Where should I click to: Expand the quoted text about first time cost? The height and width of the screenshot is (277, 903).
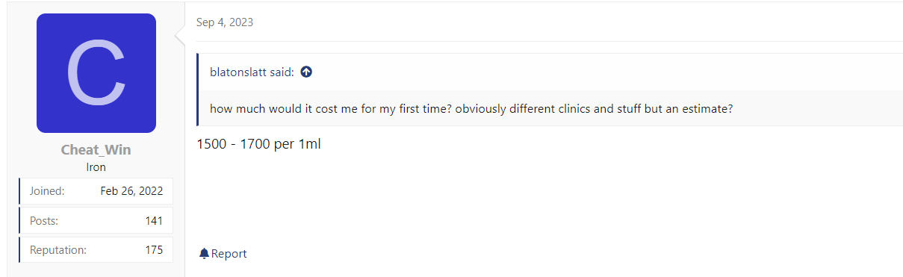pos(471,108)
